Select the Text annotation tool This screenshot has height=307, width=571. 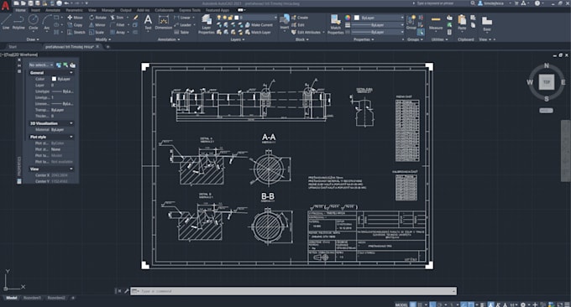tap(148, 22)
